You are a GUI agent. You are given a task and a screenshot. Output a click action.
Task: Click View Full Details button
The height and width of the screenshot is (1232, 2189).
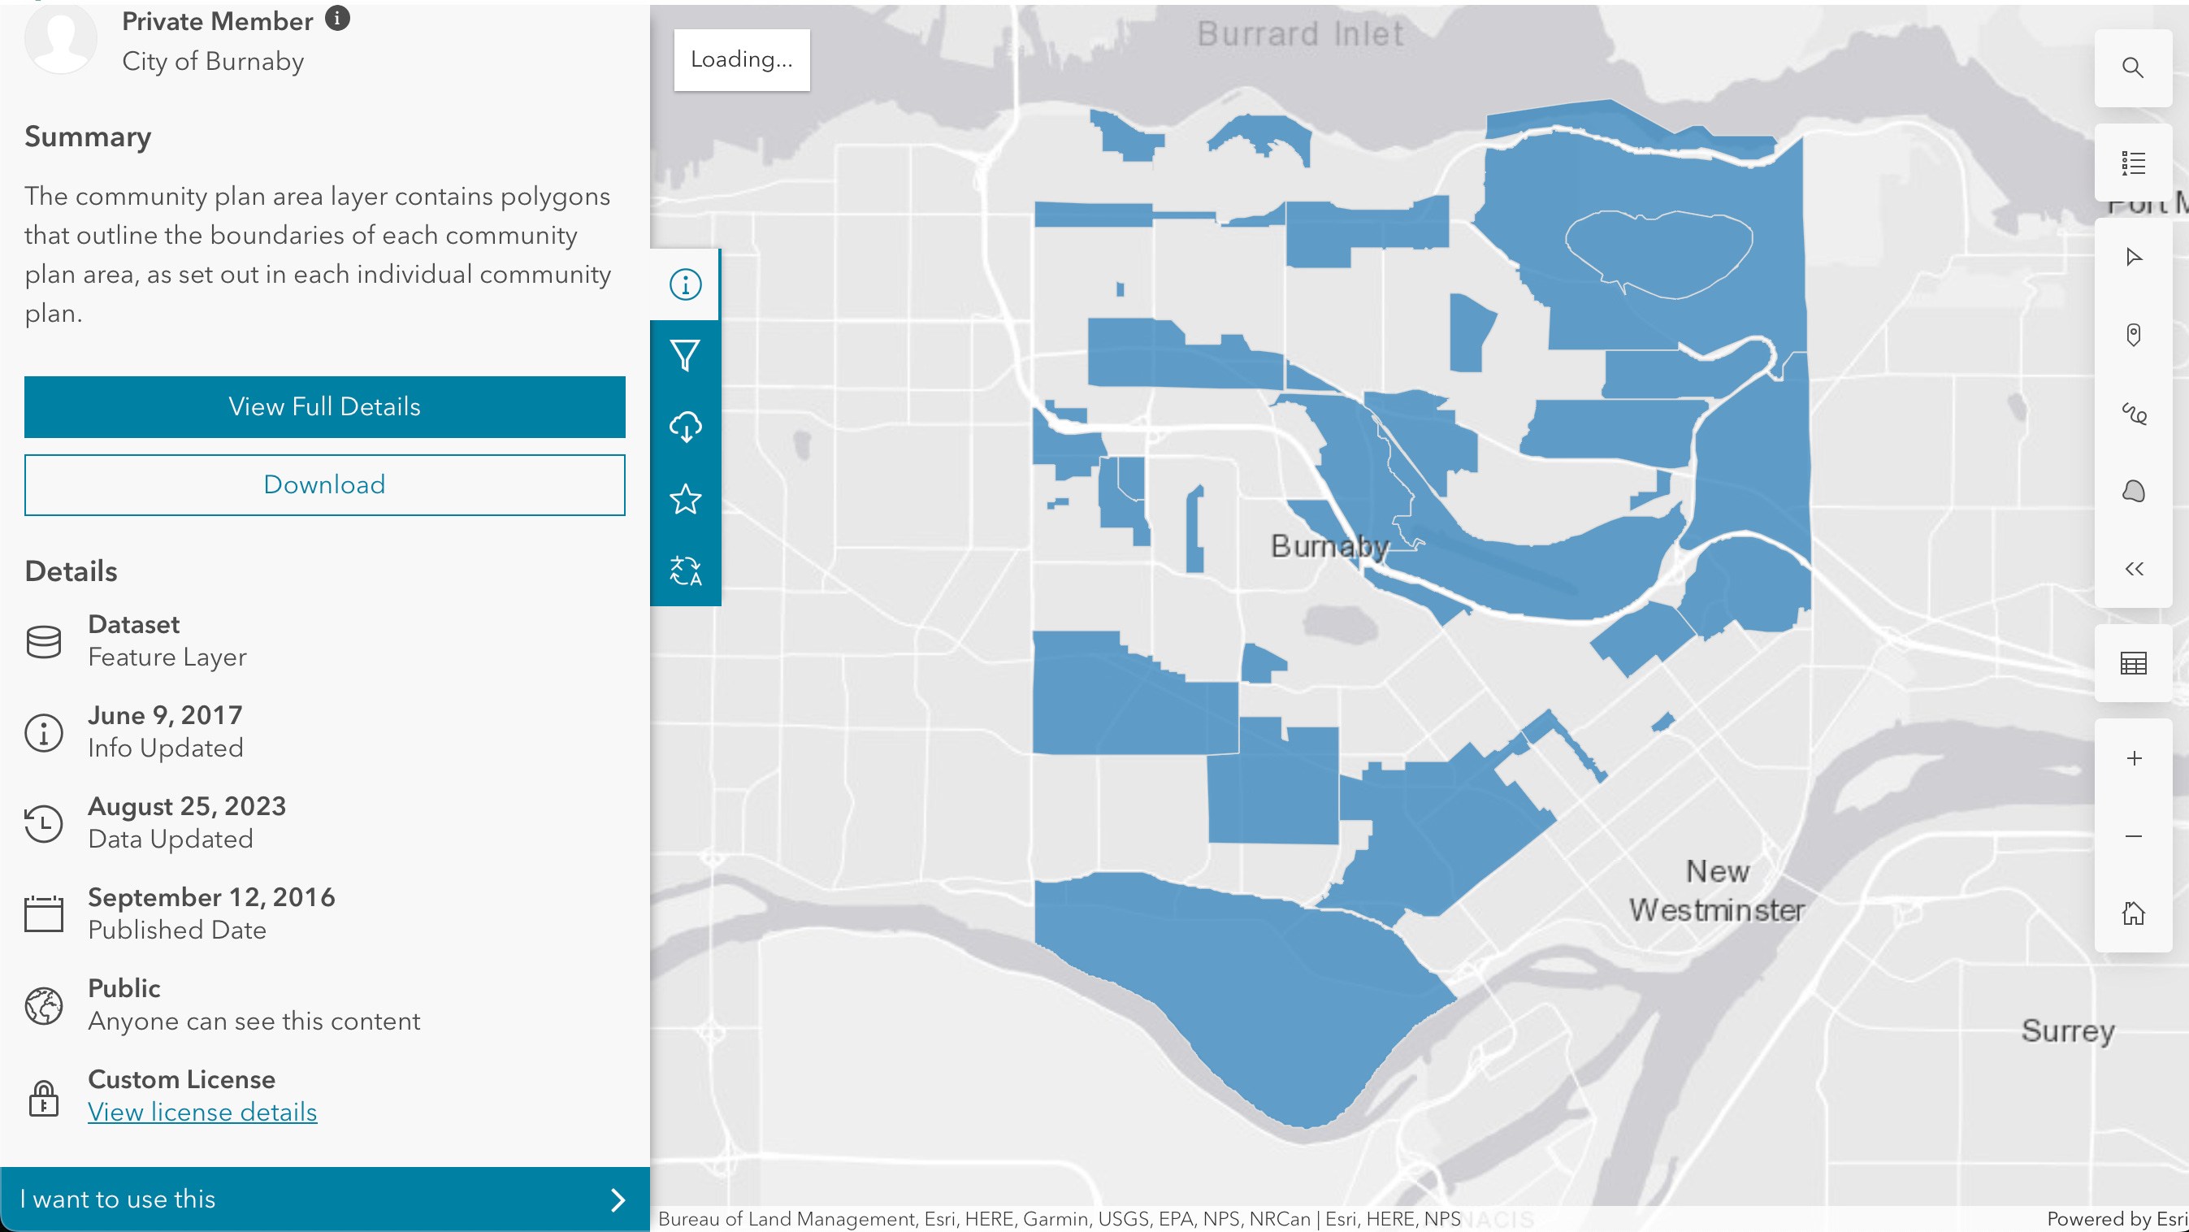click(x=324, y=407)
